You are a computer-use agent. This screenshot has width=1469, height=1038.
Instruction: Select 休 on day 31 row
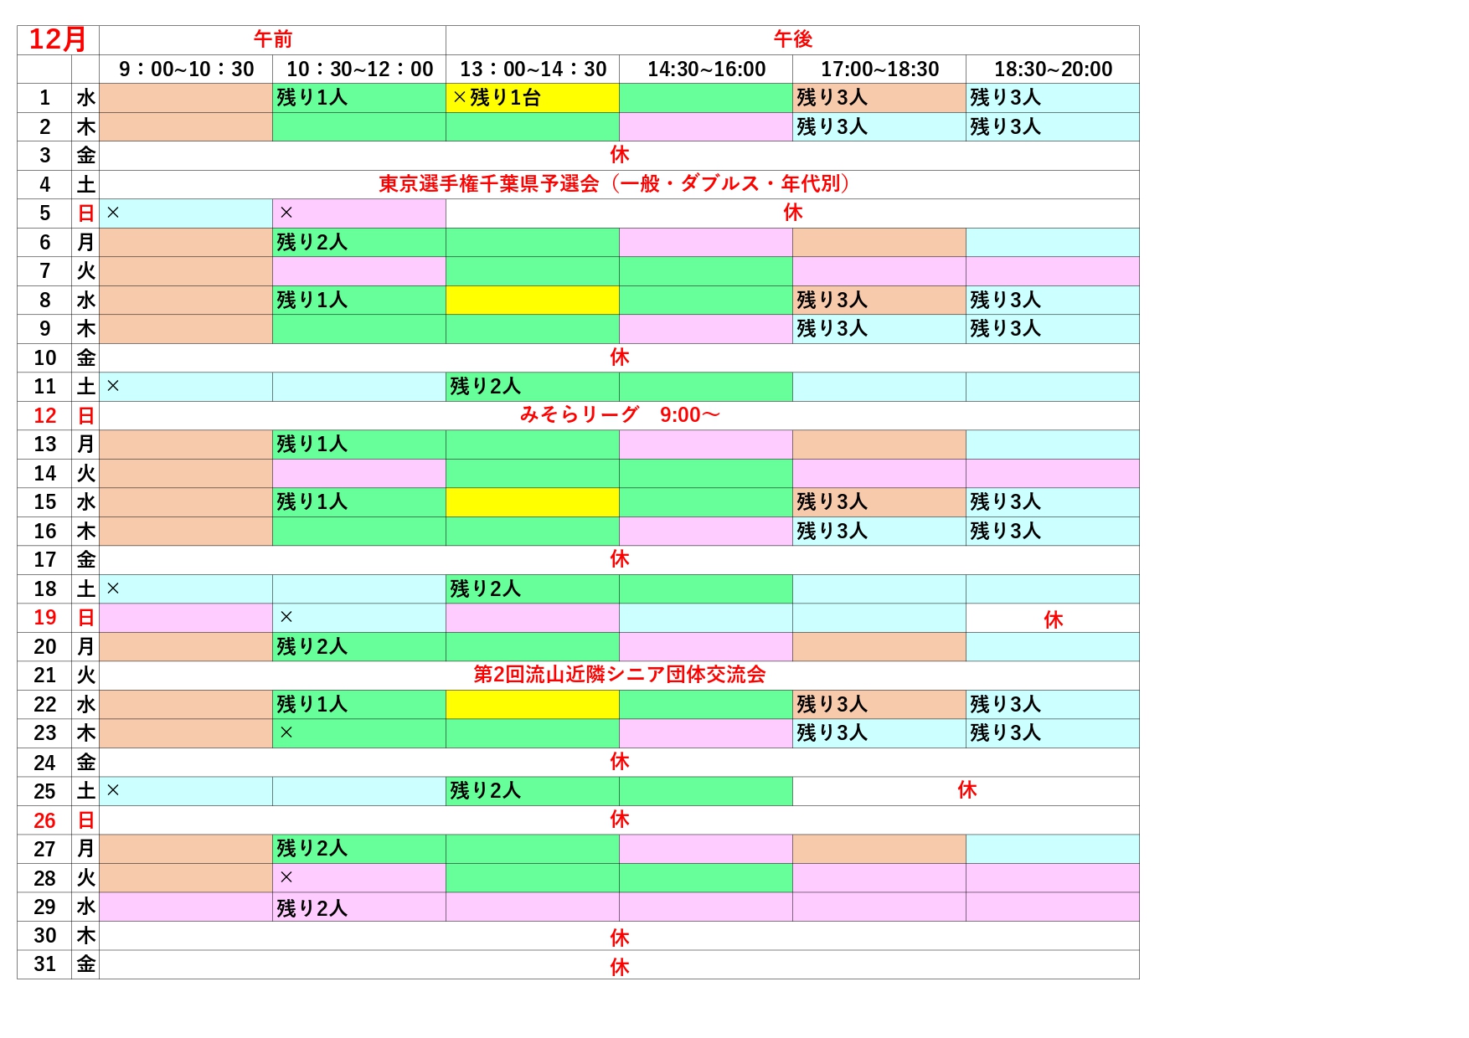click(620, 967)
